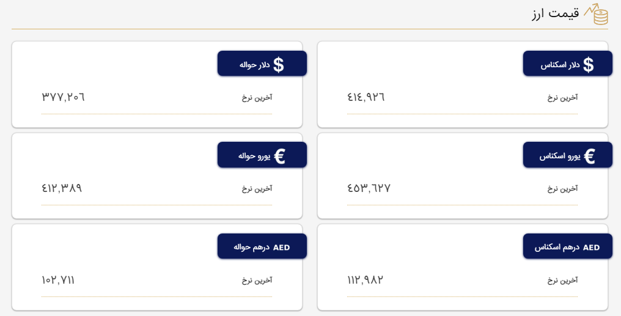
Task: Click the latest rate value for دلار اسکناس
Action: pos(366,97)
